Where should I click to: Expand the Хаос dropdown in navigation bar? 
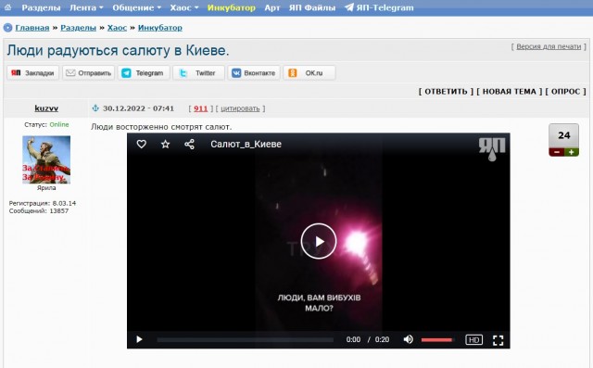tap(184, 7)
